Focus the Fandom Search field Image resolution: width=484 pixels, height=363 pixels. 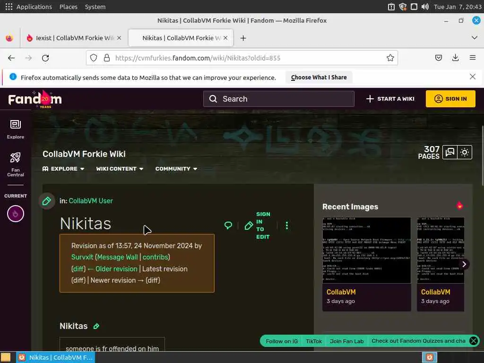(278, 99)
